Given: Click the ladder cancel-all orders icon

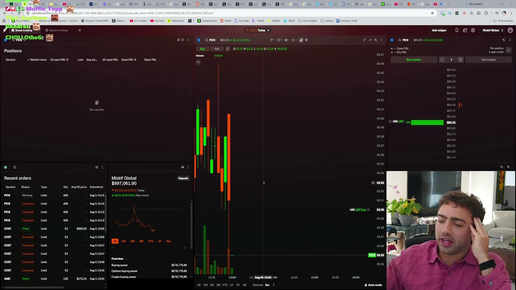Looking at the screenshot, I should click(x=508, y=50).
